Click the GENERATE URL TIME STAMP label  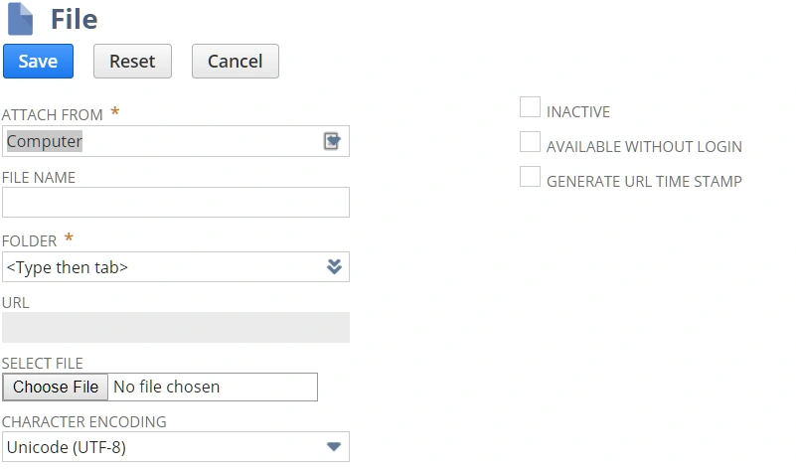[644, 182]
